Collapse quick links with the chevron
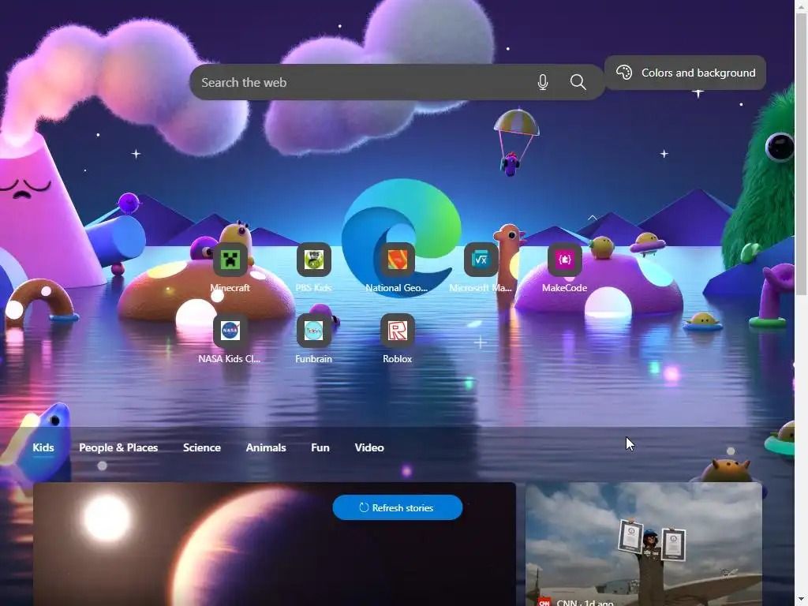Image resolution: width=808 pixels, height=606 pixels. [593, 218]
